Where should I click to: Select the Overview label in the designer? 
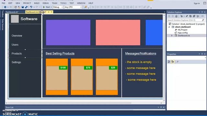tap(17, 36)
